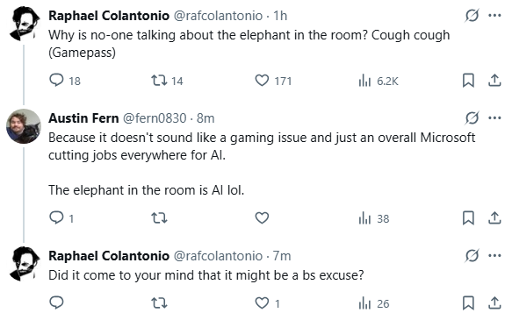The height and width of the screenshot is (320, 512).
Task: View analytics showing 6.2K views
Action: click(379, 81)
